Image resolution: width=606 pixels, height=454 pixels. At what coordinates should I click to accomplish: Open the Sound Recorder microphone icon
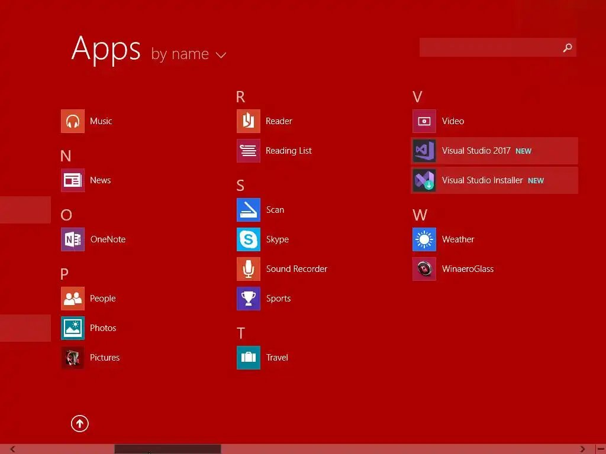249,269
